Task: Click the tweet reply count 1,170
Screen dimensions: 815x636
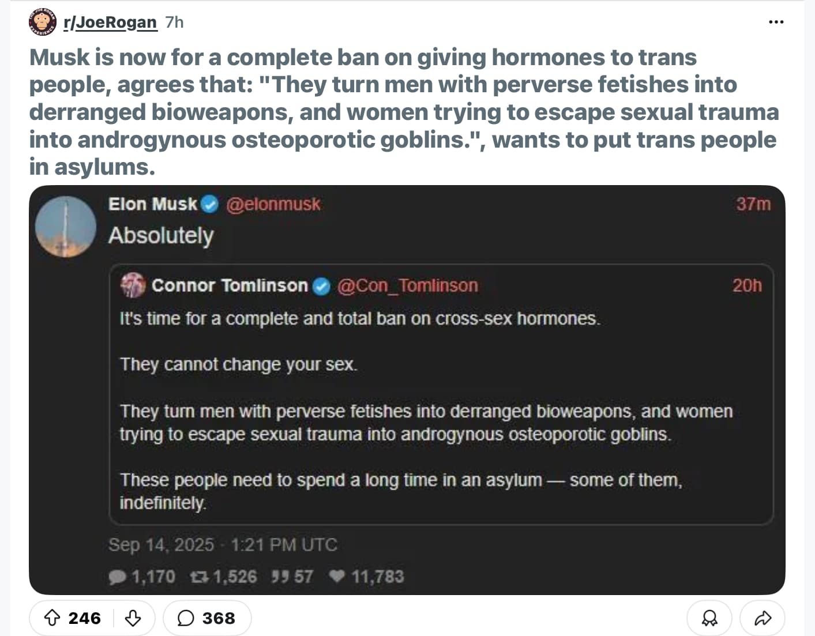Action: coord(142,577)
